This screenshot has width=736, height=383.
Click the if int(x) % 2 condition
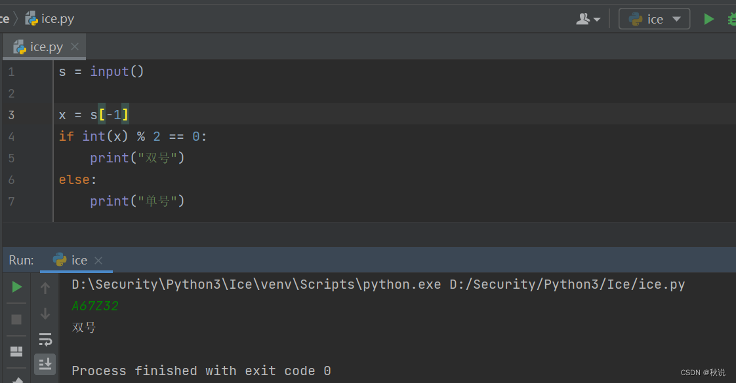tap(133, 136)
